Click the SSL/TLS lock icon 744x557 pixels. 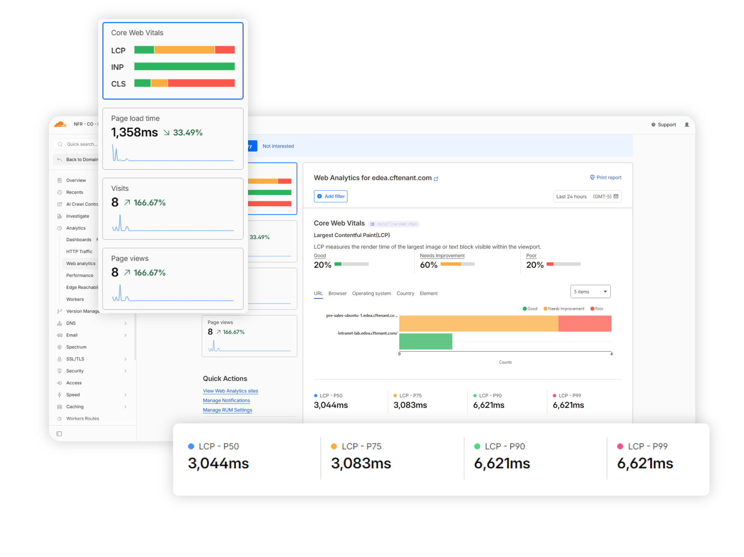(59, 359)
